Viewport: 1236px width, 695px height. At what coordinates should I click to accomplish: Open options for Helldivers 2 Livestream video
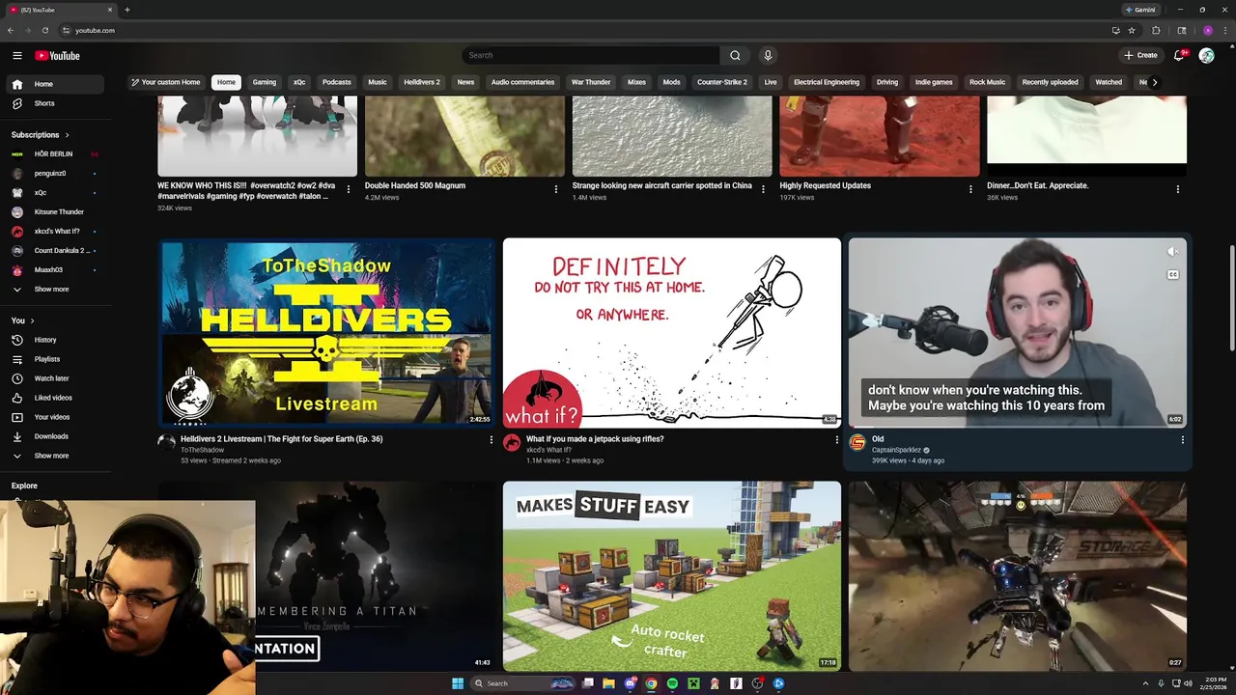(492, 440)
